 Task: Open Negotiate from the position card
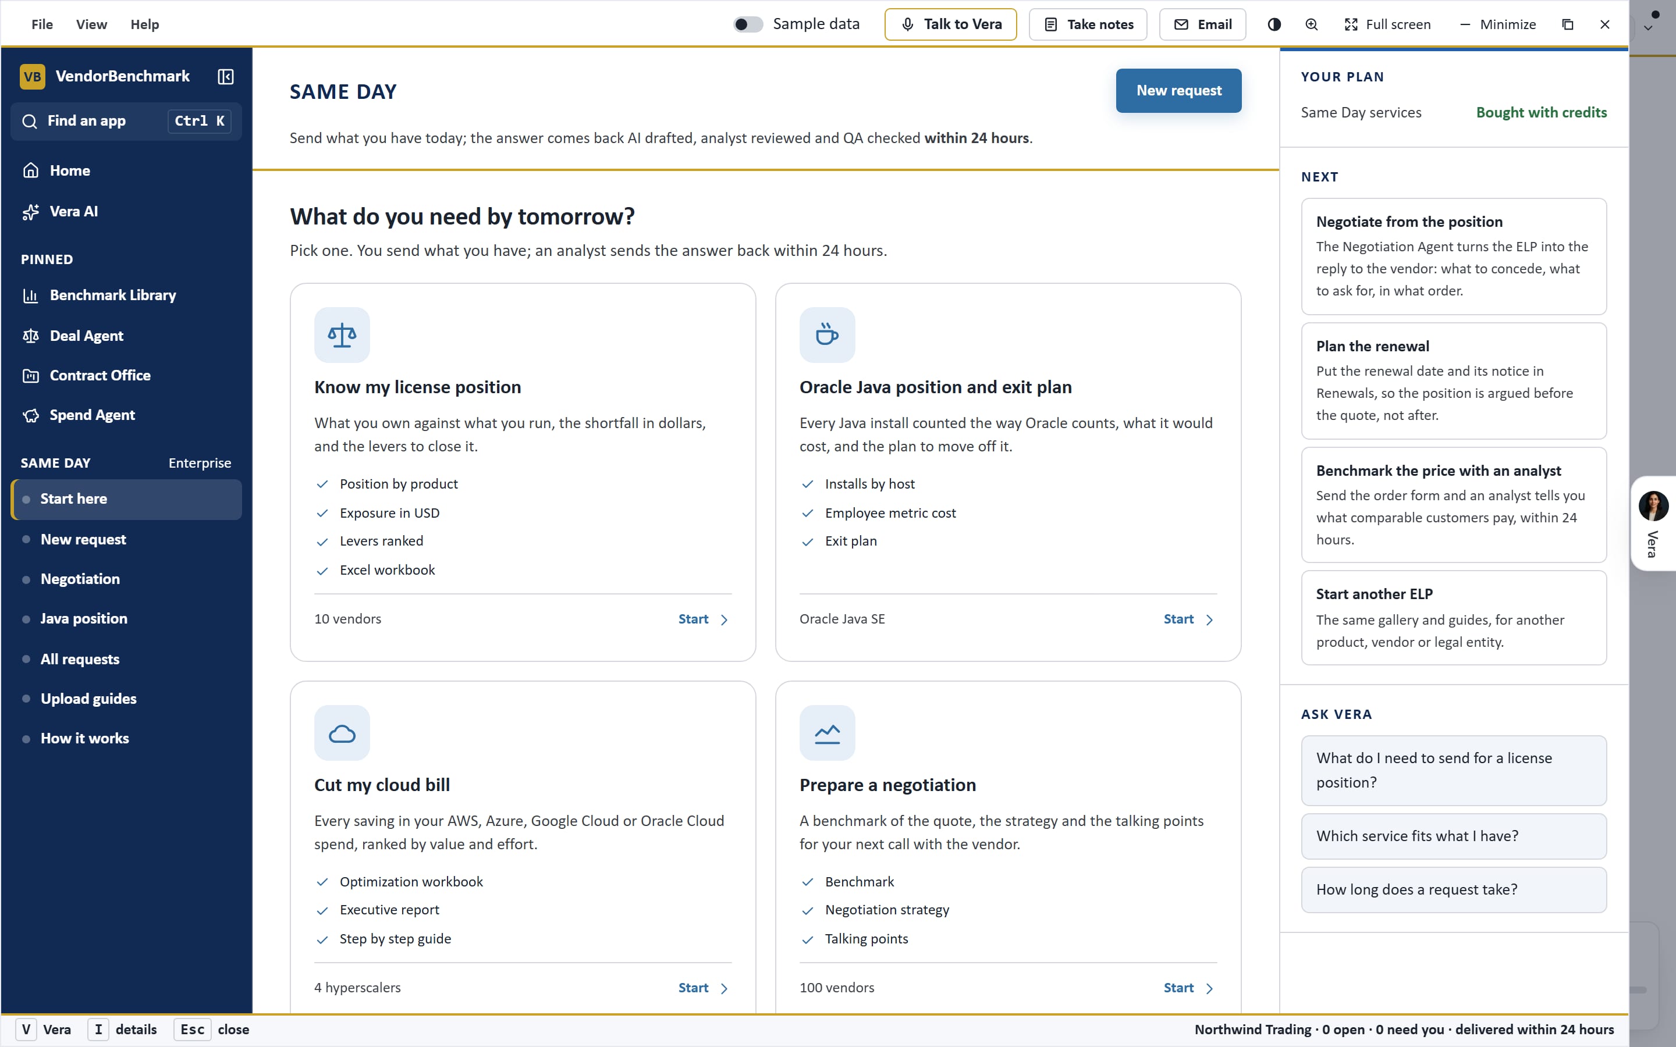coord(1454,256)
